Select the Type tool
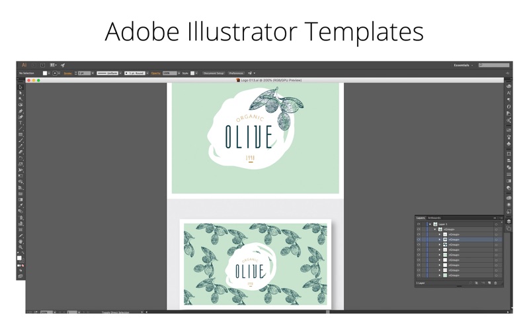Viewport: 529px width, 331px height. (20, 123)
